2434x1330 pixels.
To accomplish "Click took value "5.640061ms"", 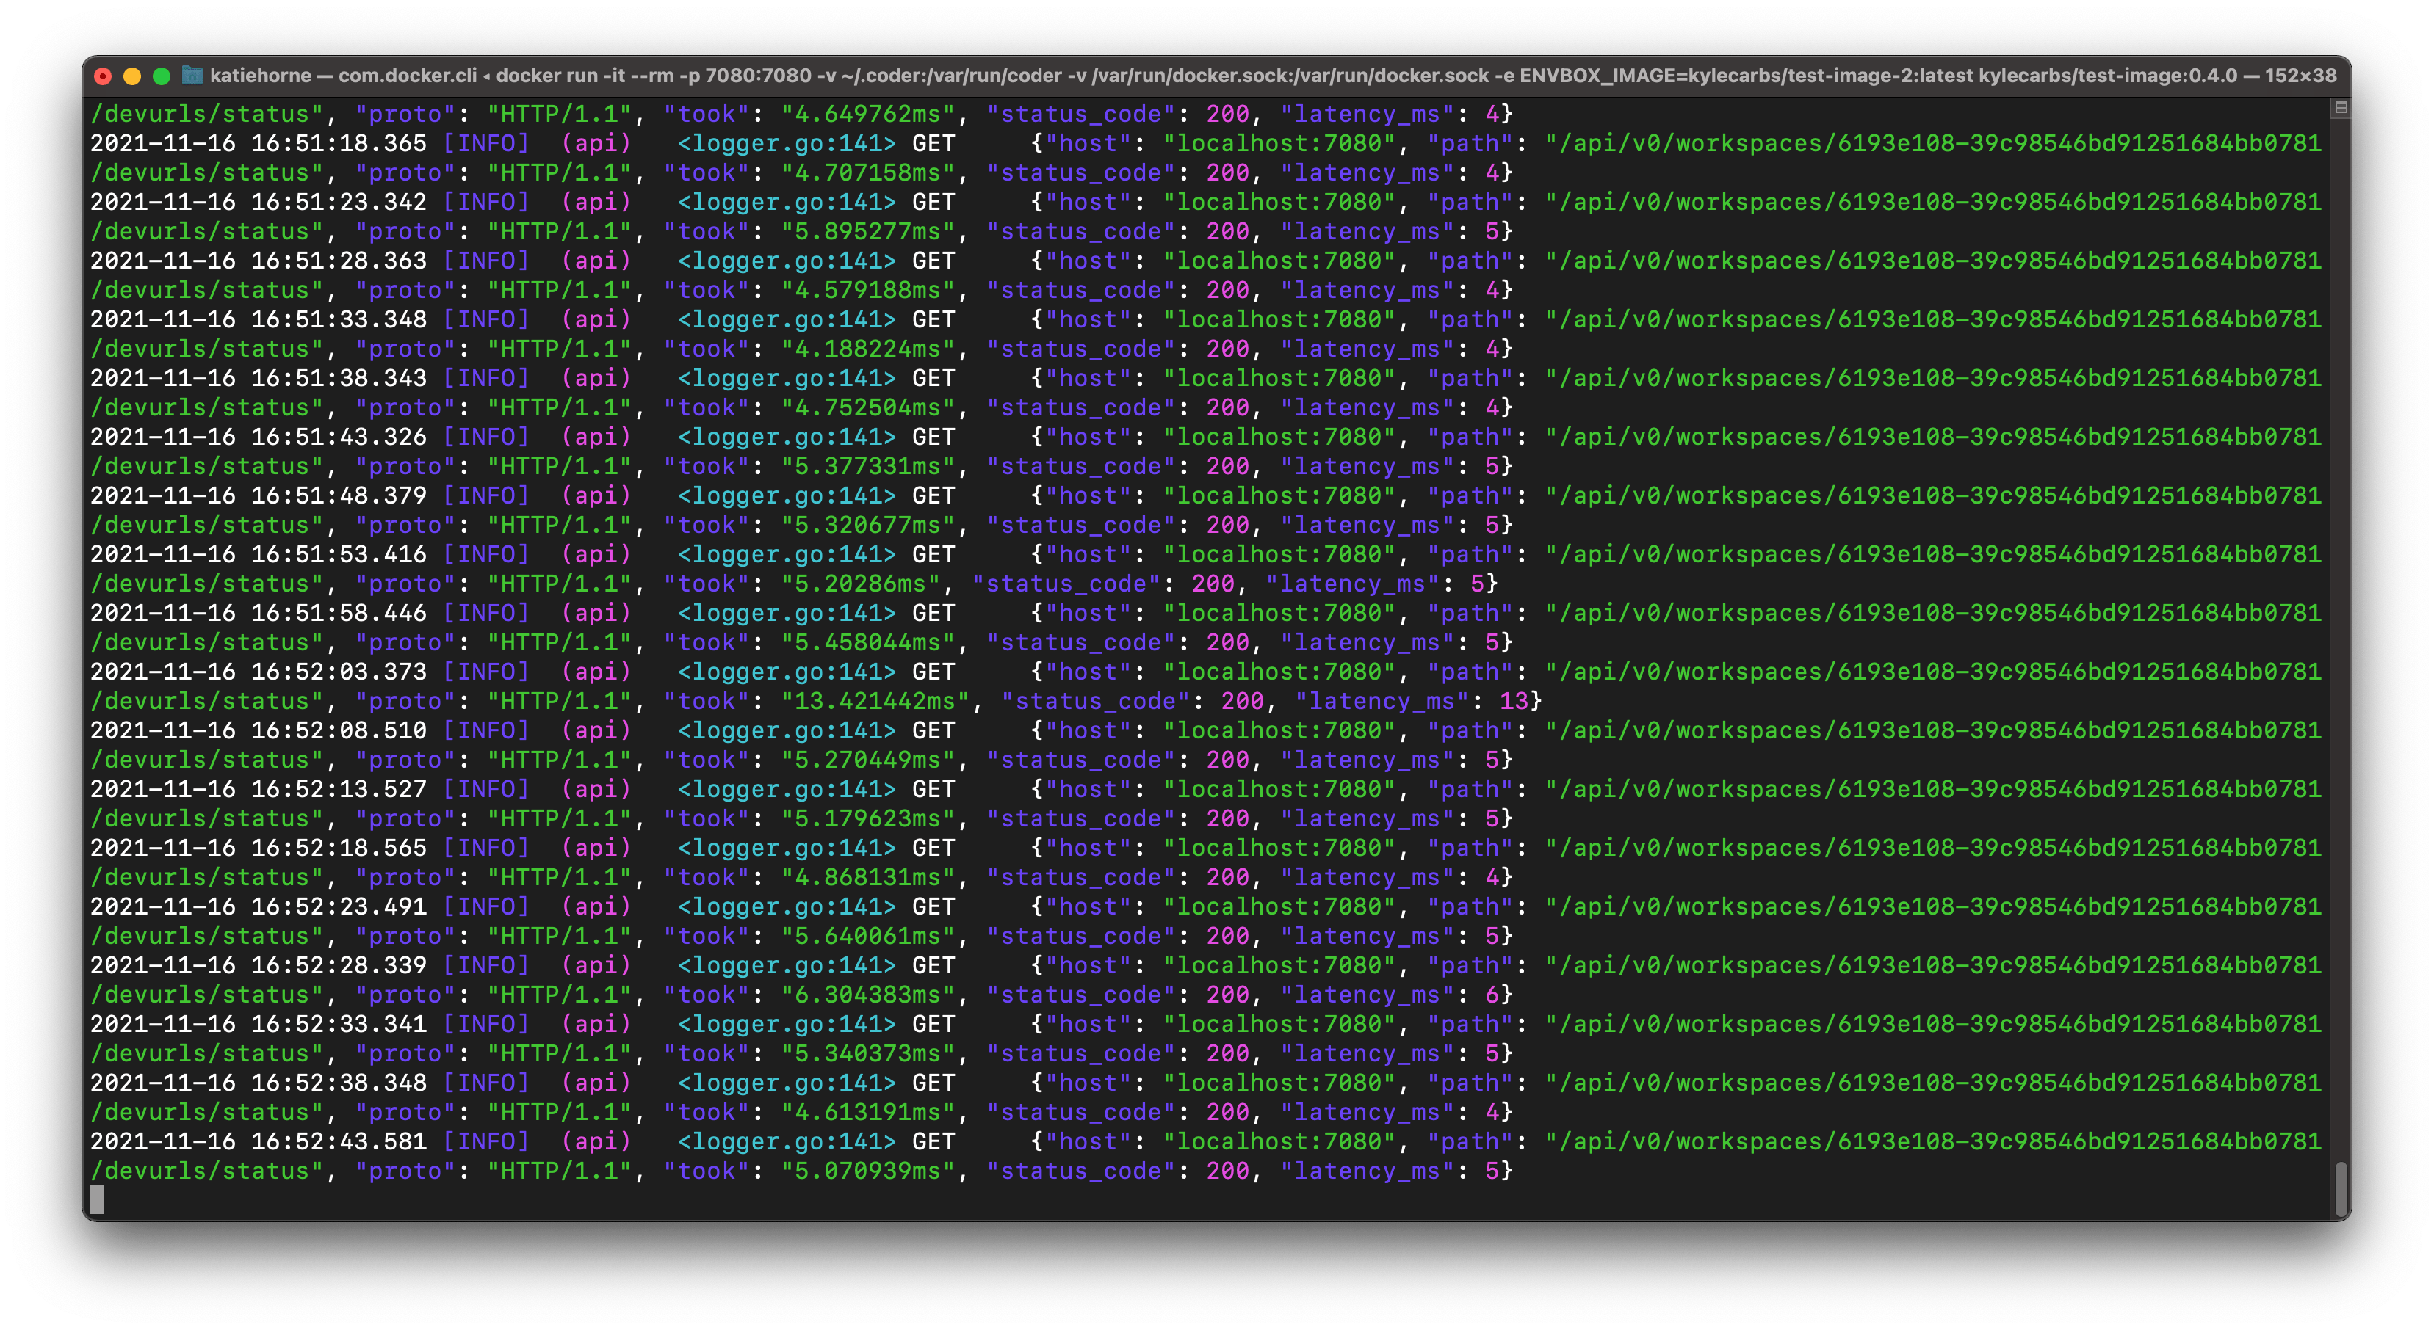I will 867,936.
